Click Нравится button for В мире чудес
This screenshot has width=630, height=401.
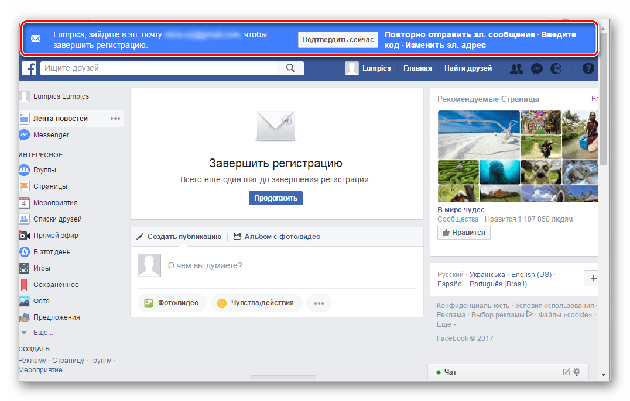tap(464, 233)
